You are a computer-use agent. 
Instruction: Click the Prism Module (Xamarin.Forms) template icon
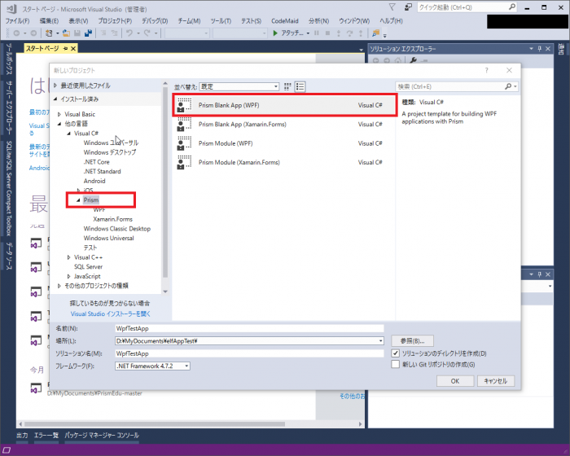tap(185, 162)
